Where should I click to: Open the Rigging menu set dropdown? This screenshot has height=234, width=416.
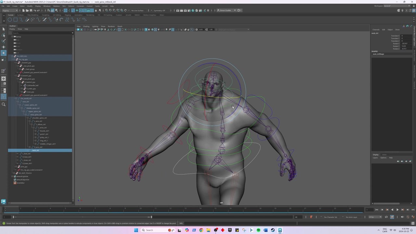tap(10, 10)
